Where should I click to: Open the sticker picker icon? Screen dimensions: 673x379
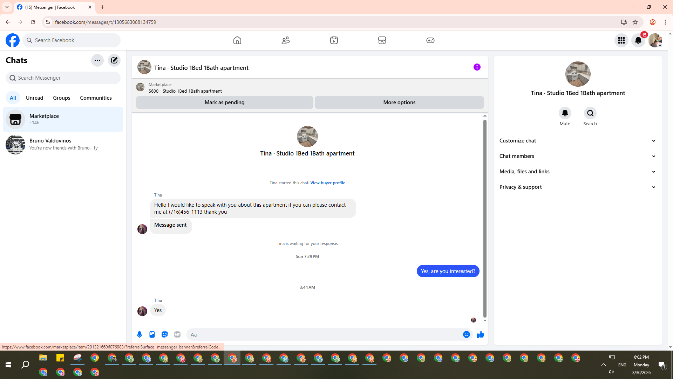165,334
